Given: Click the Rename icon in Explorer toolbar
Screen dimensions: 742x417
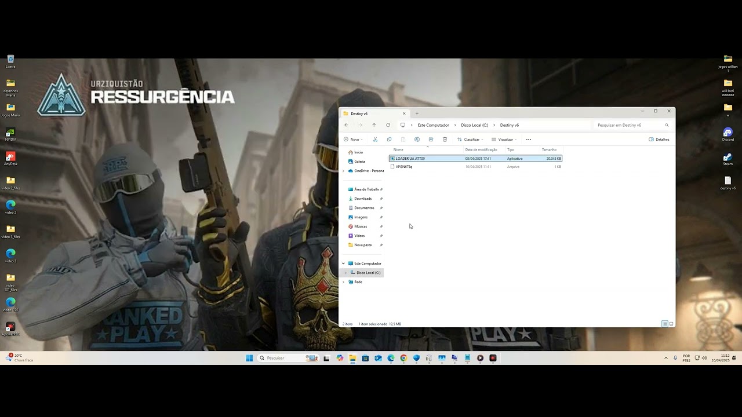Looking at the screenshot, I should [417, 140].
